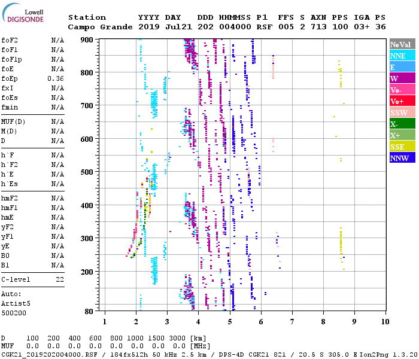Image resolution: width=419 pixels, height=359 pixels.
Task: Click the FFS value 005
Action: pos(286,27)
